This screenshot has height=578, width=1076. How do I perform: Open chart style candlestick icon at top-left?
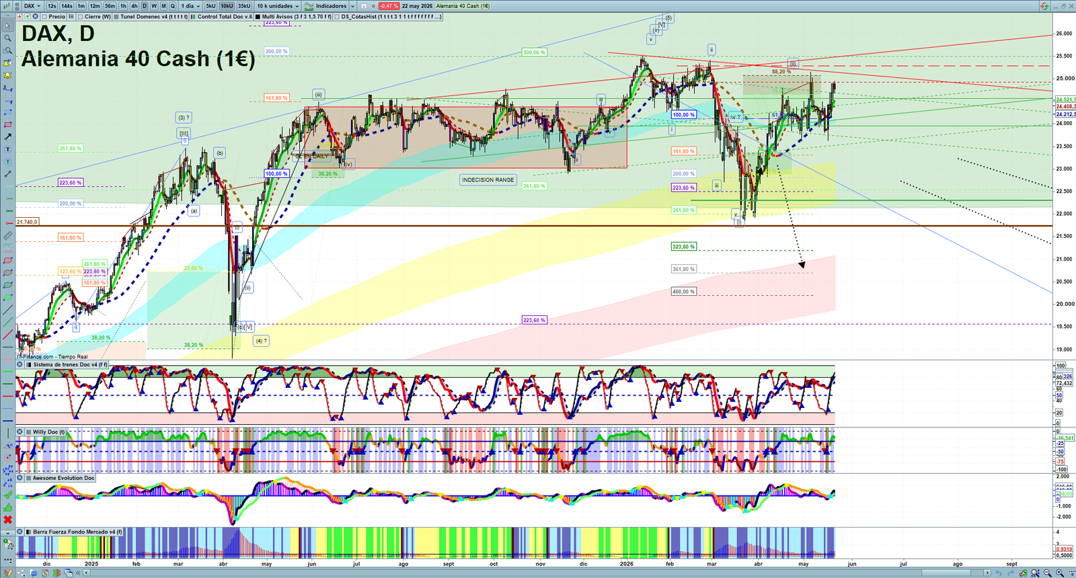(x=7, y=6)
